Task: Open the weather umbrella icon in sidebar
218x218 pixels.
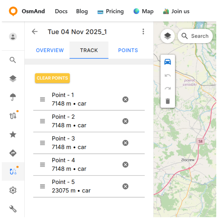Action: pyautogui.click(x=13, y=97)
